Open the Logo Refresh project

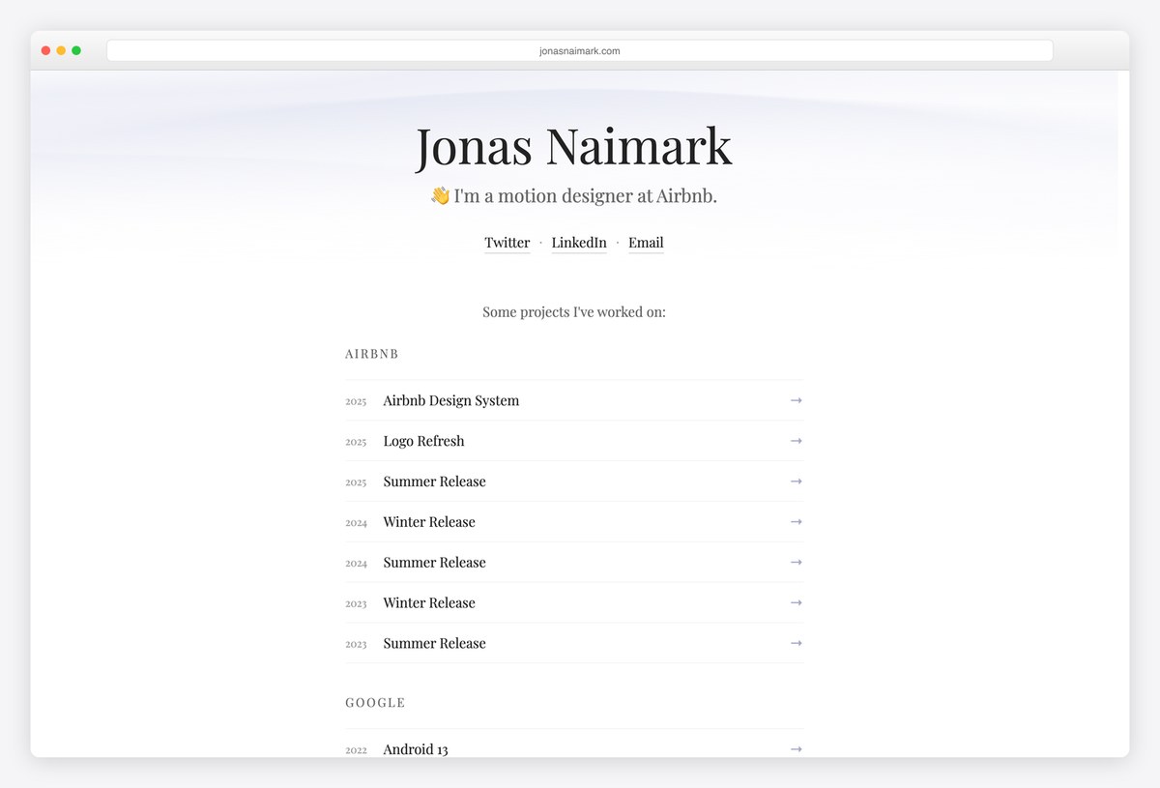tap(574, 441)
